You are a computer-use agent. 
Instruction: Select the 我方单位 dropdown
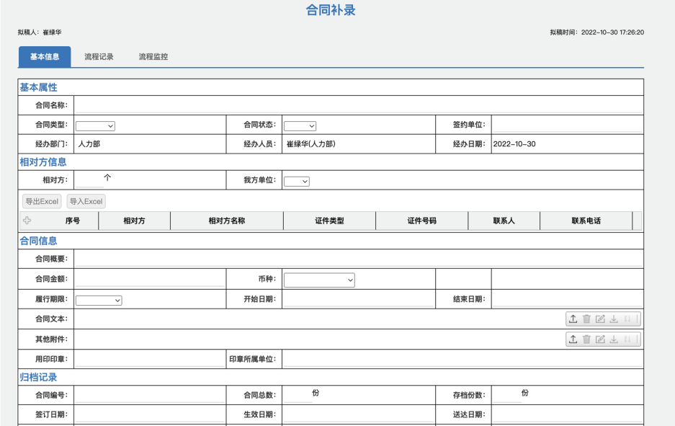[296, 181]
